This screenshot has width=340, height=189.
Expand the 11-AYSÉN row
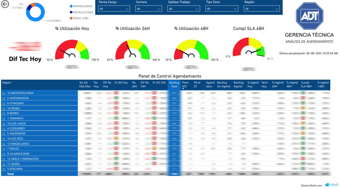[x=4, y=164]
